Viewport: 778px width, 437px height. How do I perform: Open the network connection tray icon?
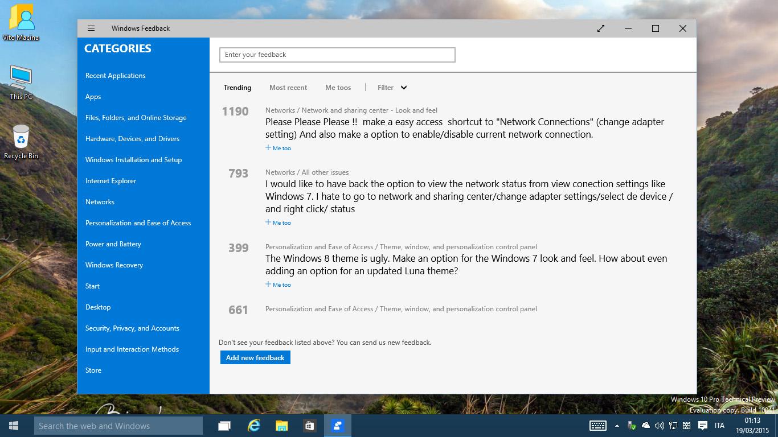[x=673, y=426]
